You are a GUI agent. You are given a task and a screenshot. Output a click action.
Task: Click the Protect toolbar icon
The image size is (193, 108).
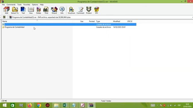[x=89, y=10]
